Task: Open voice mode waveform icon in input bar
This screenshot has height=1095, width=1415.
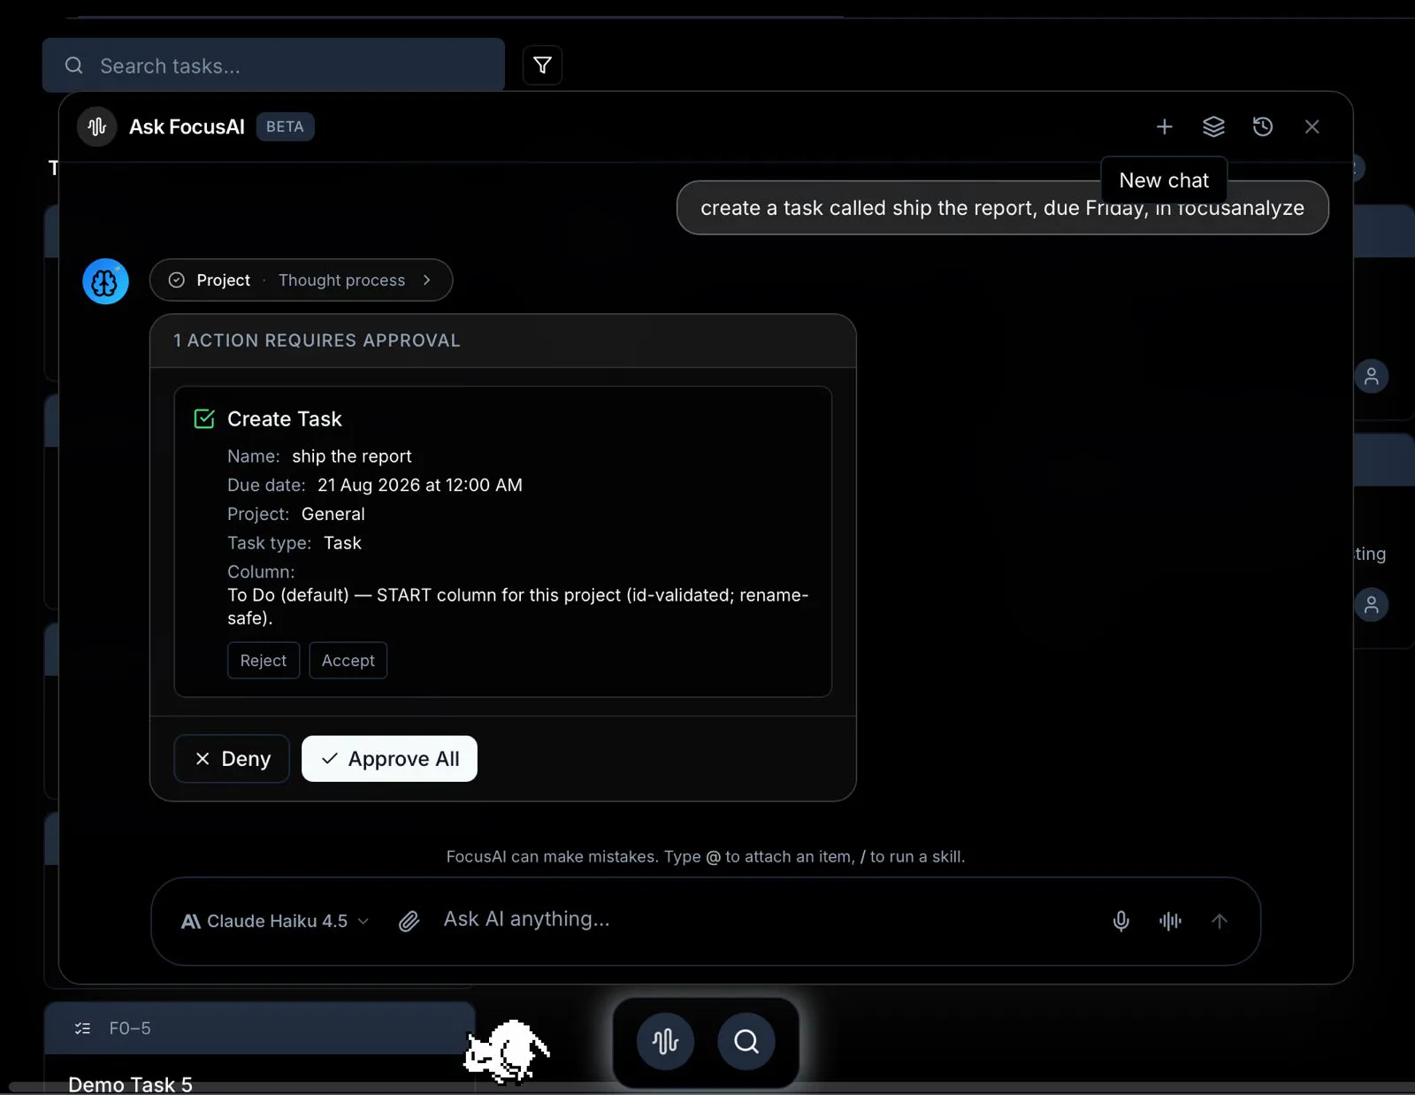Action: pos(1170,922)
